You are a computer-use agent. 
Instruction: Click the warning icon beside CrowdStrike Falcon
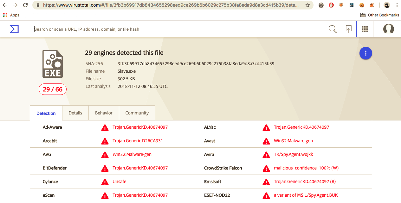[266, 168]
